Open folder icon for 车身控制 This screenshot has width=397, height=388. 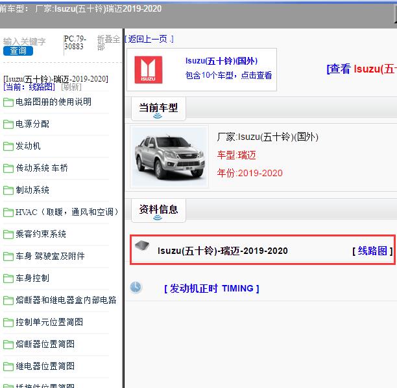pos(8,279)
